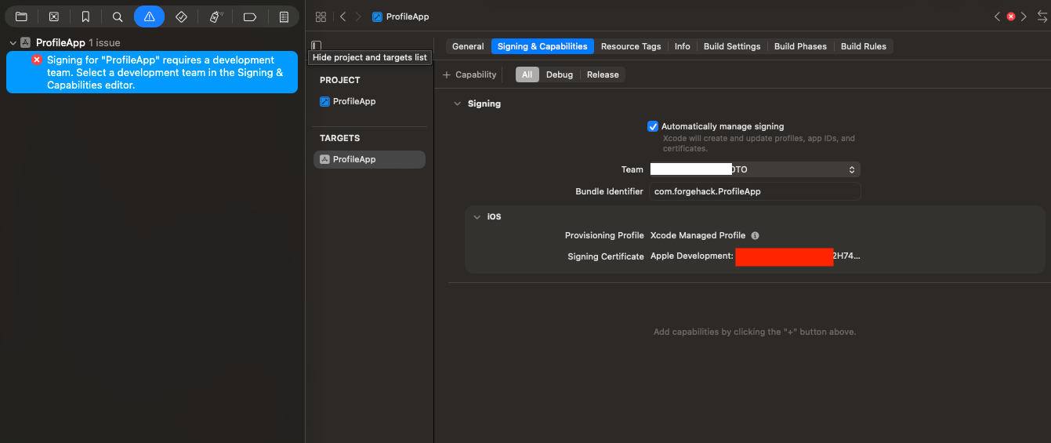Open the Test navigator diamond icon
Screen dimensions: 1051x443
[181, 16]
